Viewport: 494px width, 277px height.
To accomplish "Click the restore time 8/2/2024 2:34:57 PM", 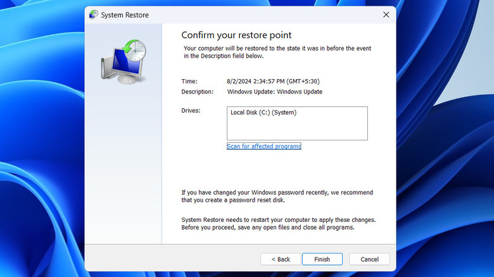I will point(273,81).
